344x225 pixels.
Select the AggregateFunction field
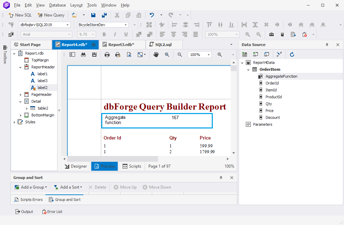[281, 76]
